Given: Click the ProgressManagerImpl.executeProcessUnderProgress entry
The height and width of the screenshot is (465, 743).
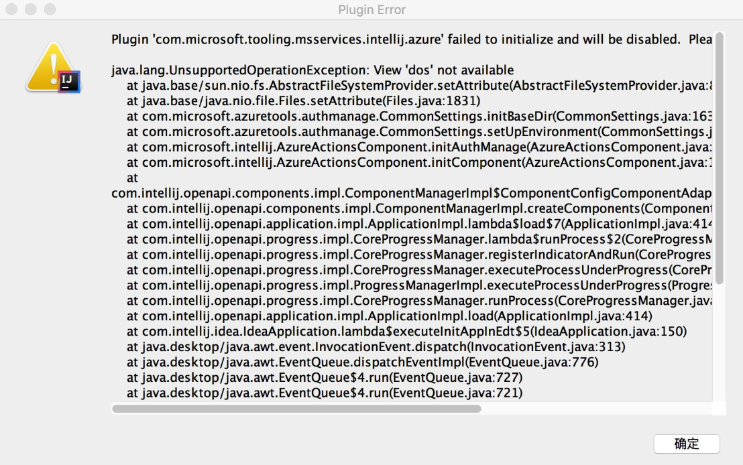Looking at the screenshot, I should (x=402, y=285).
